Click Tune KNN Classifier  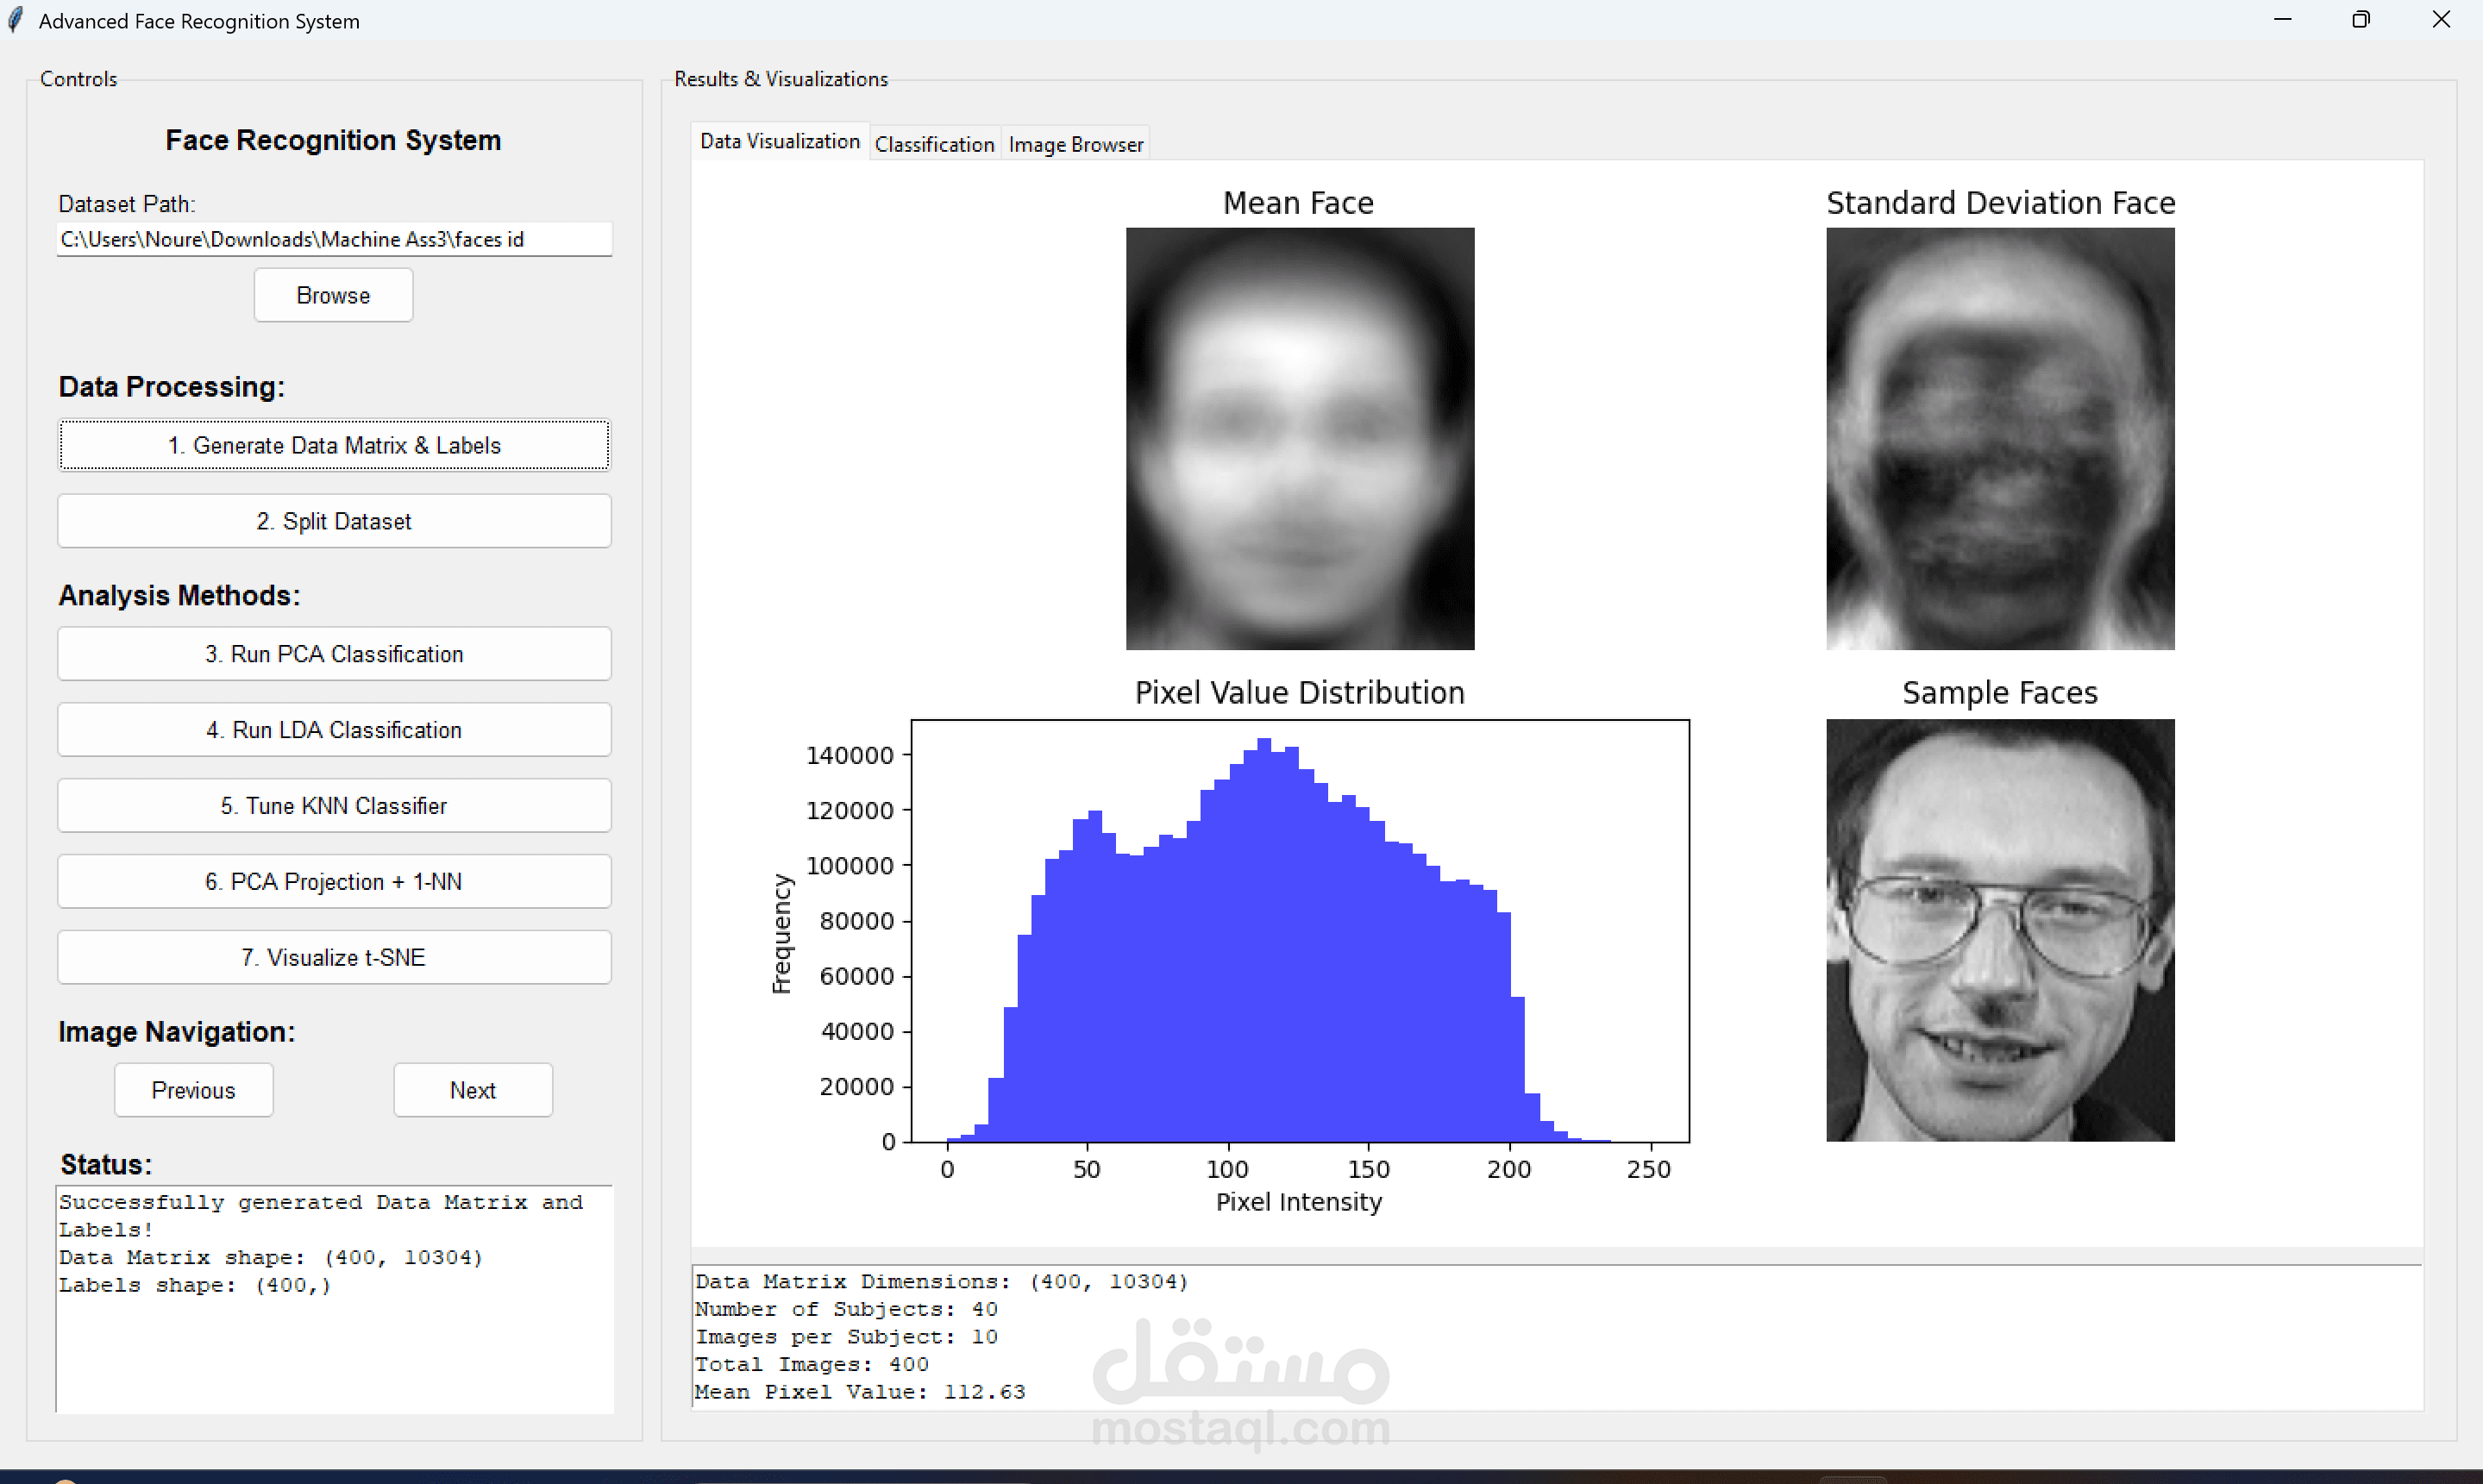(334, 806)
